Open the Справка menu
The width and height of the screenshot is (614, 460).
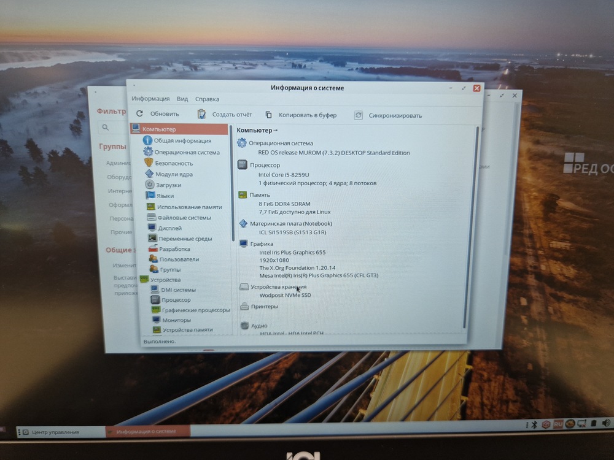pos(207,99)
